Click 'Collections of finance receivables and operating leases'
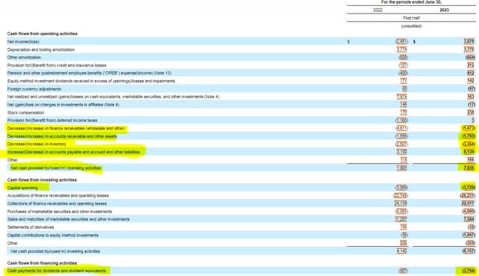Viewport: 479px width, 276px height. tap(57, 203)
